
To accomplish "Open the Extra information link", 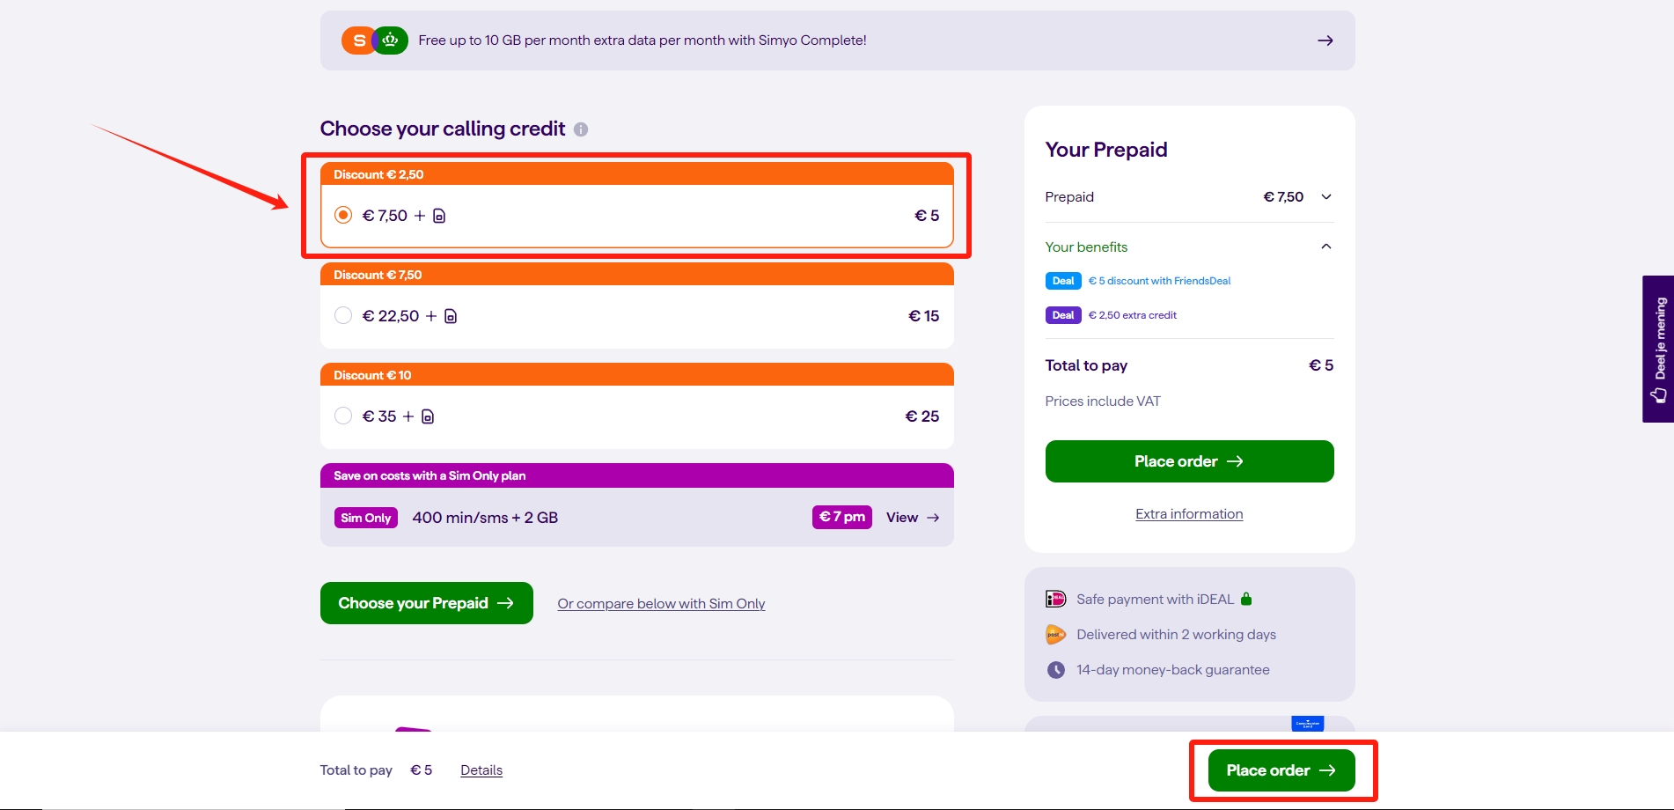I will pyautogui.click(x=1189, y=514).
